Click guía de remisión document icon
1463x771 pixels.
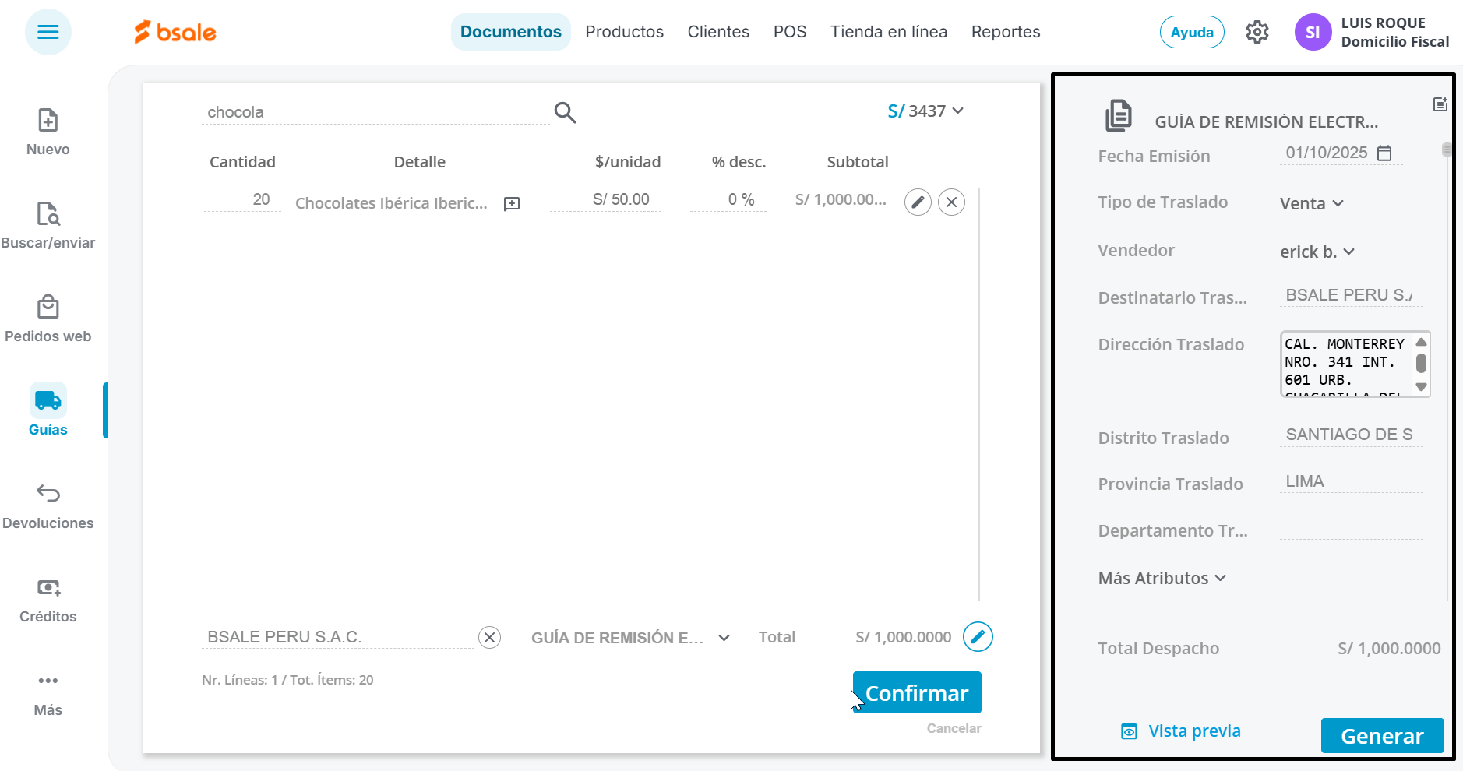(x=1119, y=115)
